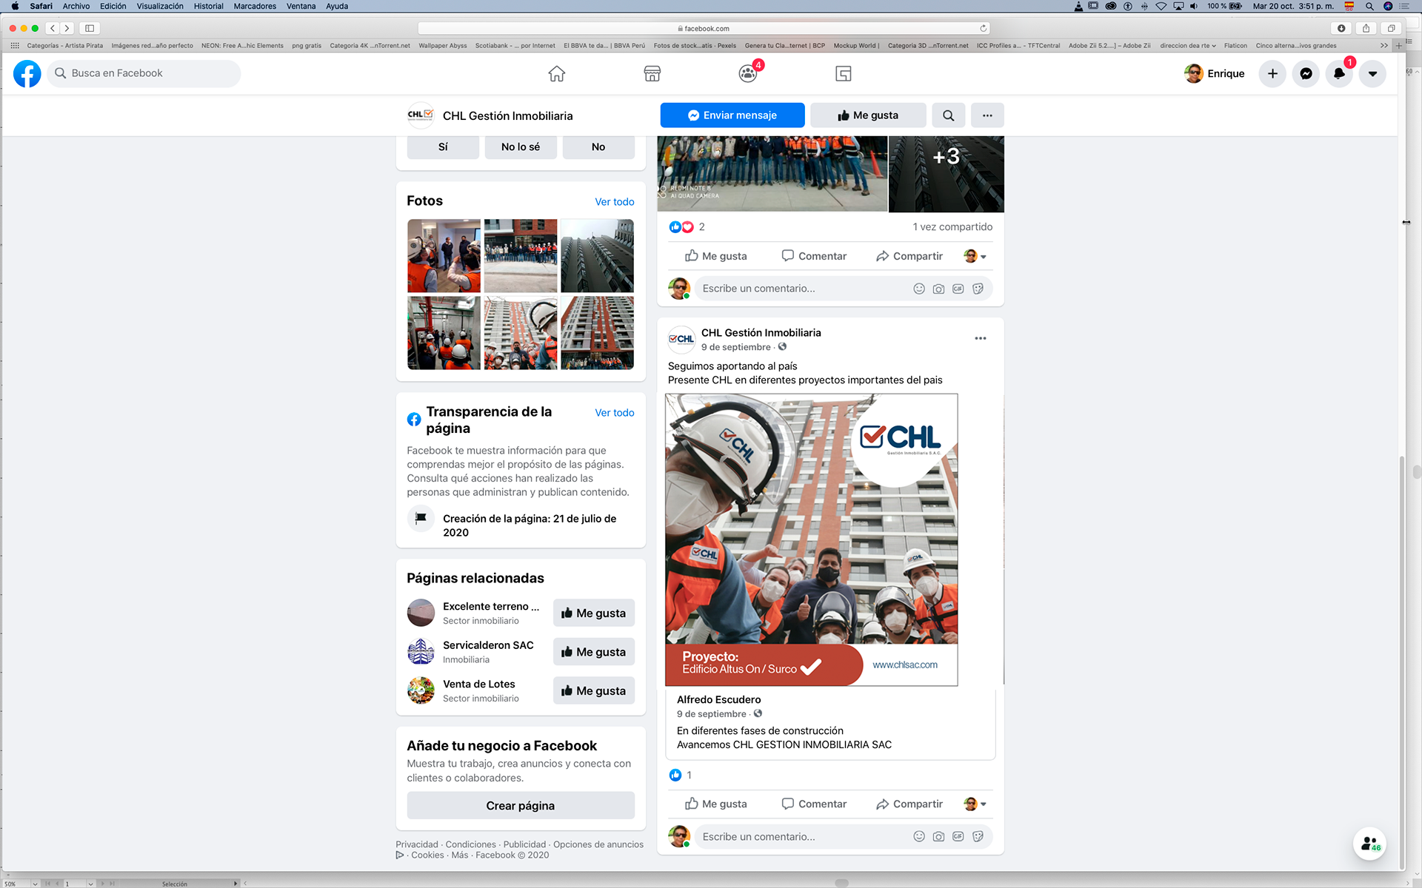Open the Groups icon with 4 notifications
Screen dimensions: 1422x888
point(748,73)
